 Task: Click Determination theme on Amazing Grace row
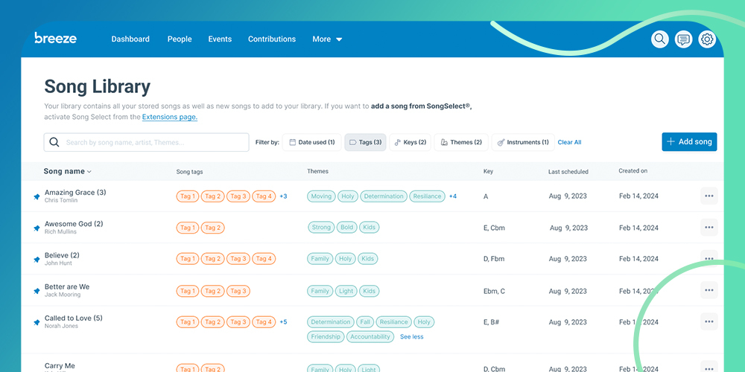[x=384, y=196]
